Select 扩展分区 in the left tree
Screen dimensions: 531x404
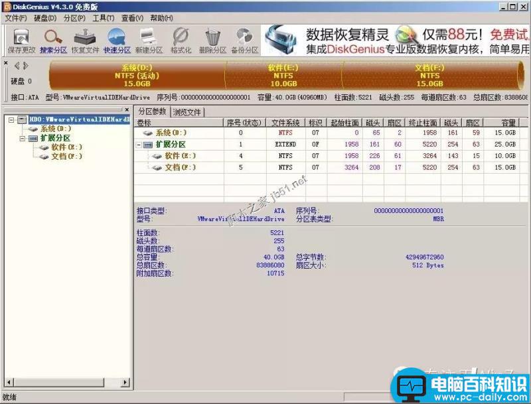[55, 138]
